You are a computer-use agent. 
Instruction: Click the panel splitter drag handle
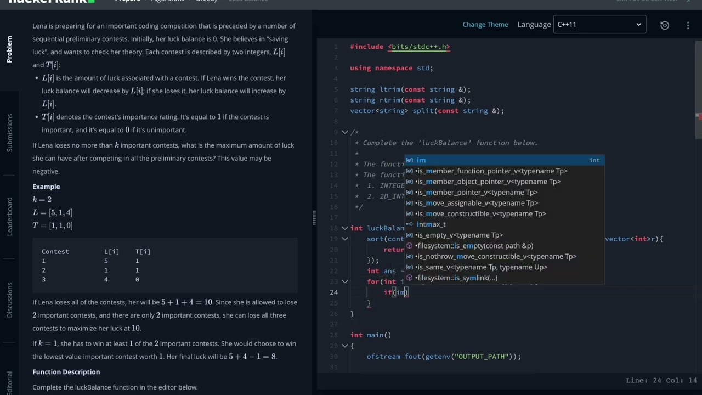(314, 218)
